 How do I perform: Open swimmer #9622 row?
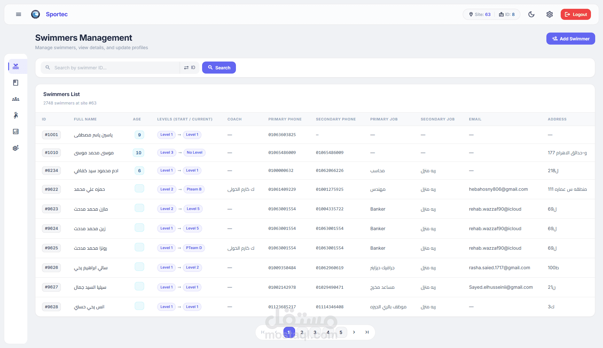315,189
